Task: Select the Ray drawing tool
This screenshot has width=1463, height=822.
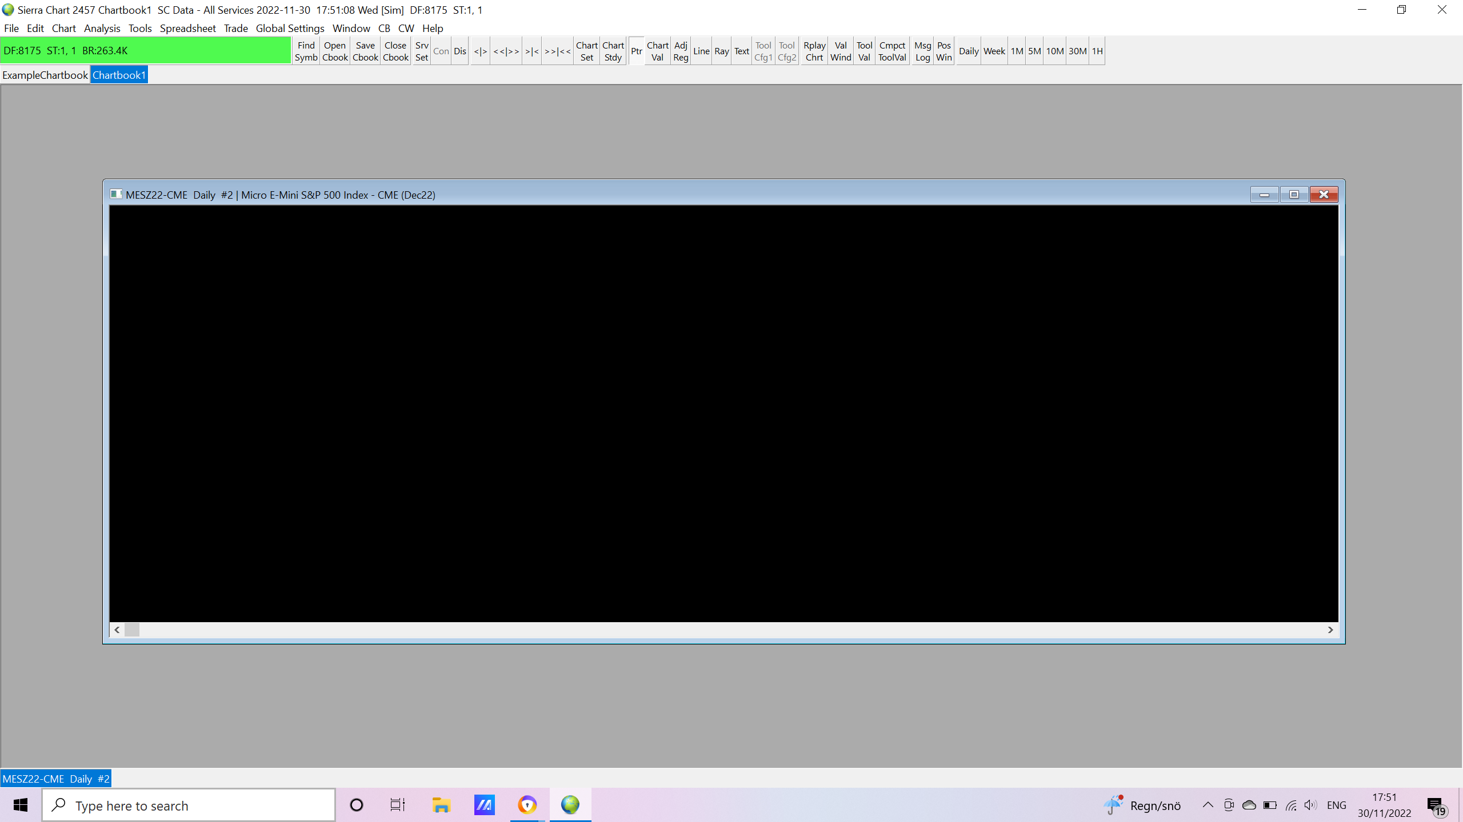Action: pyautogui.click(x=721, y=51)
